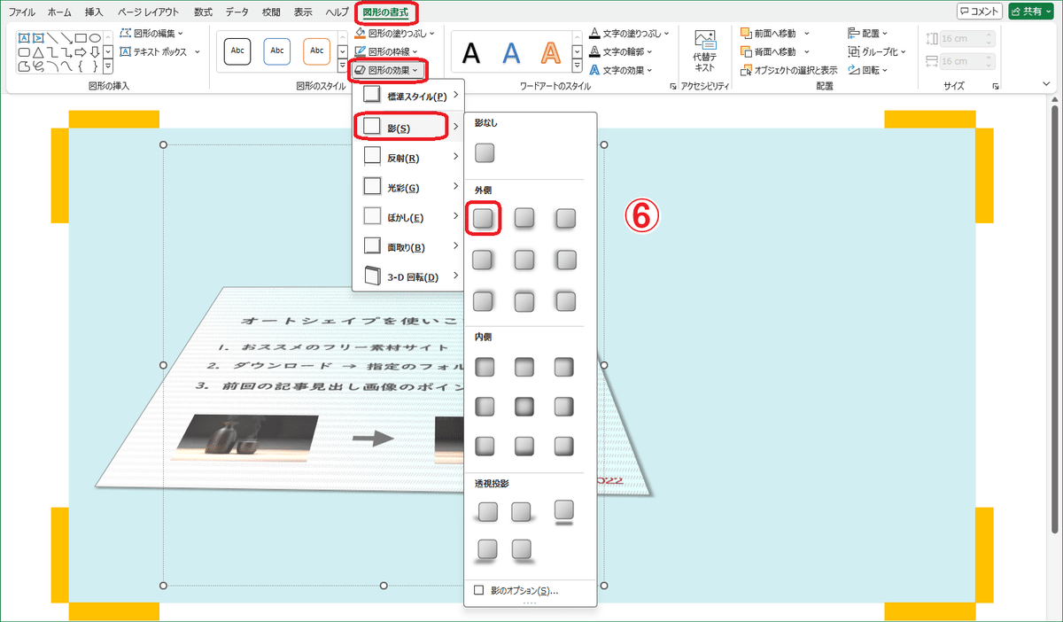Open the 図形の塗りつぶし shape fill dropdown
This screenshot has height=622, width=1063.
point(395,34)
